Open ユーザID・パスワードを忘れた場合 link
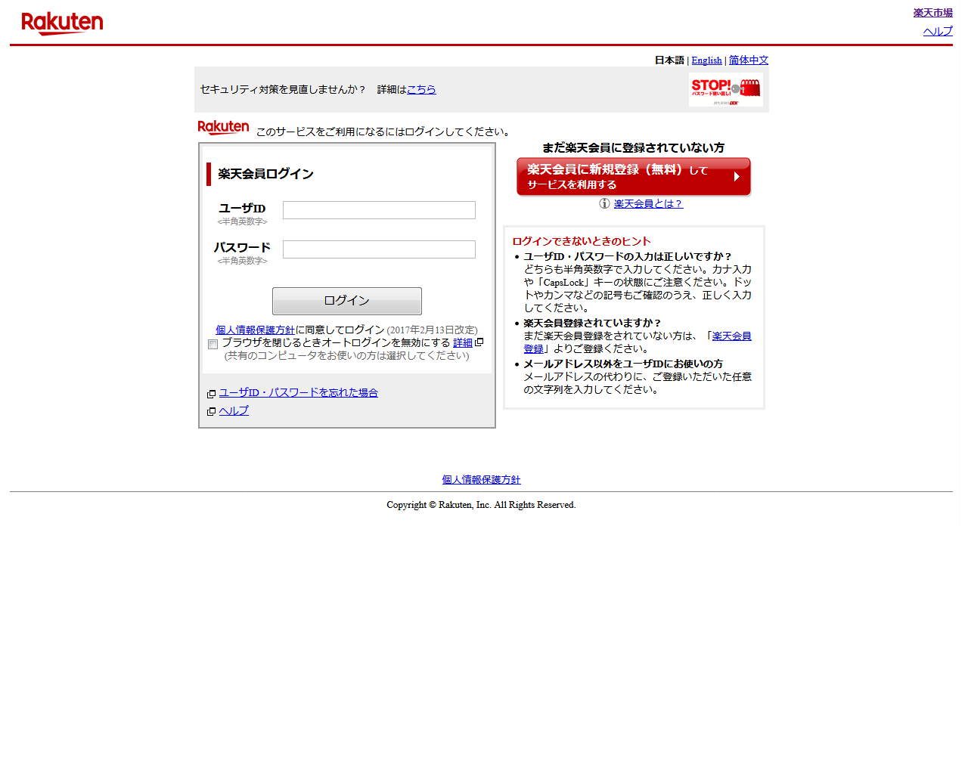 [298, 392]
